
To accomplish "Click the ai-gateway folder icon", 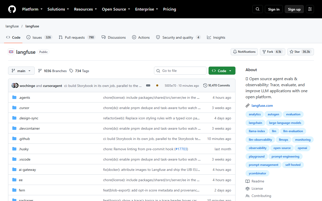I will tap(14, 170).
